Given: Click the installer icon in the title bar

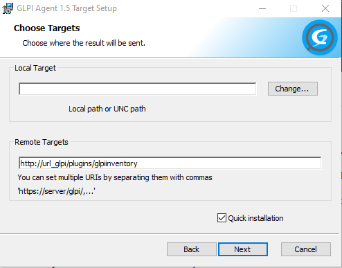Looking at the screenshot, I should [8, 8].
